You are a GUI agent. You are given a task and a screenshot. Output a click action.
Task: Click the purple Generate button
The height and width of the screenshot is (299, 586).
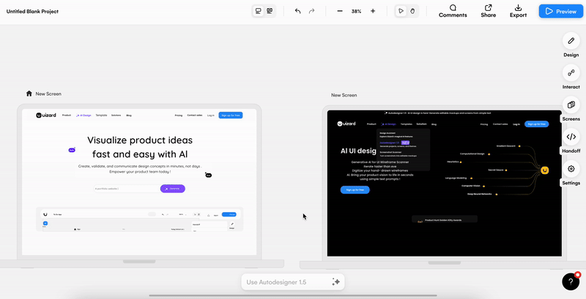[173, 189]
